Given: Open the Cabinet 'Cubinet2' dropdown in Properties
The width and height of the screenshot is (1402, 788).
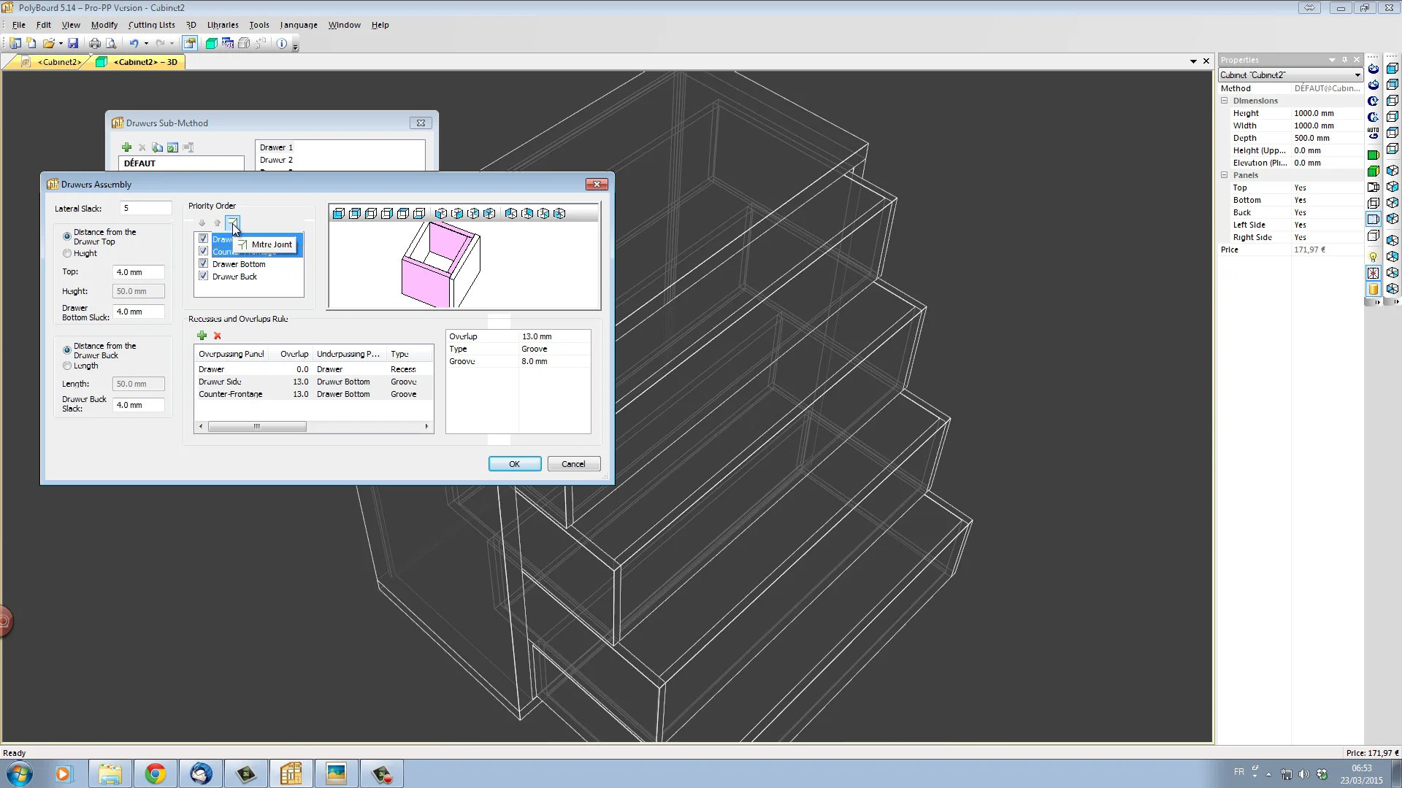Looking at the screenshot, I should (1356, 75).
